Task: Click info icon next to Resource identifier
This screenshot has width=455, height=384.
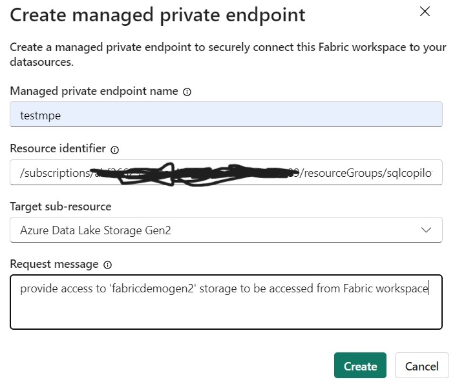Action: [114, 150]
